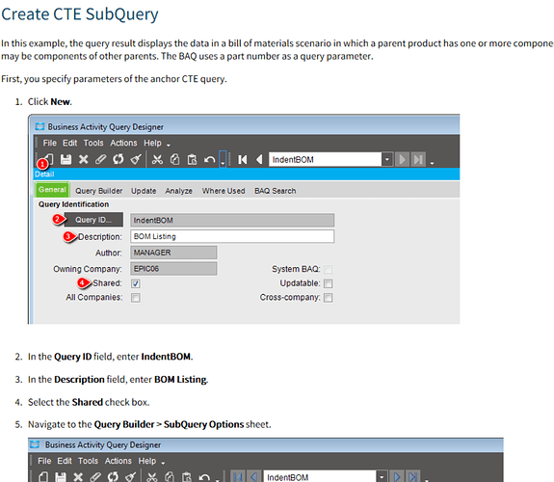Click the Delete X icon in toolbar
554x482 pixels.
[84, 159]
